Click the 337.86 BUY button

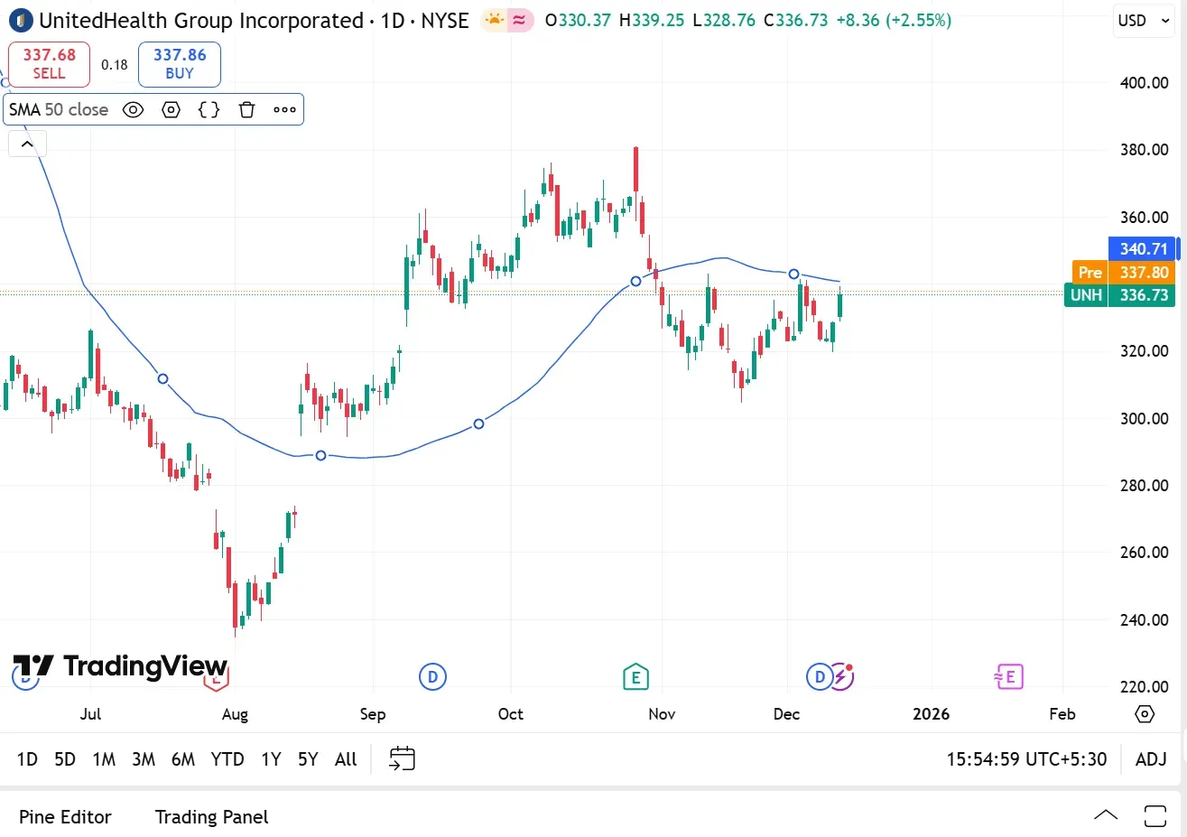180,64
